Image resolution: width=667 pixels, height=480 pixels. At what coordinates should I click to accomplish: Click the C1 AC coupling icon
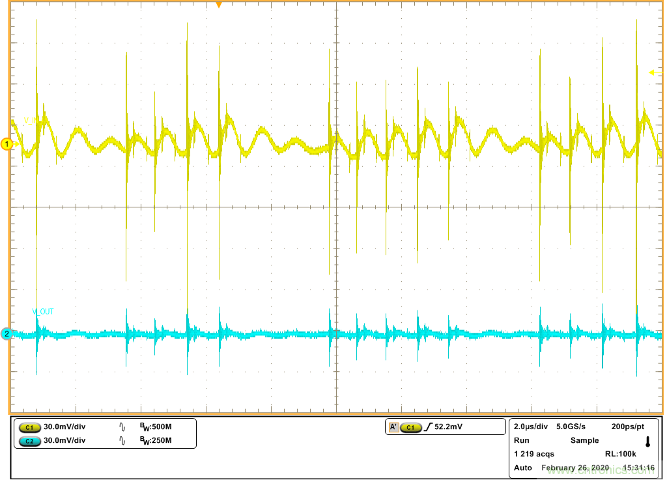coord(122,427)
